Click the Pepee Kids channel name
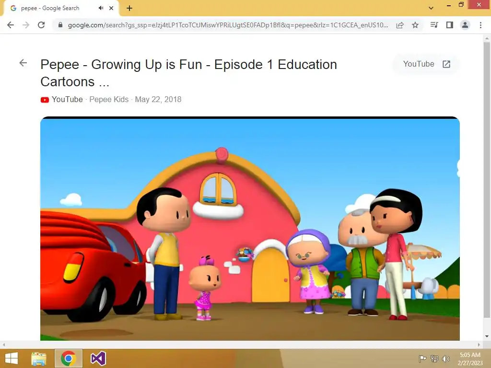The height and width of the screenshot is (368, 491). tap(109, 100)
